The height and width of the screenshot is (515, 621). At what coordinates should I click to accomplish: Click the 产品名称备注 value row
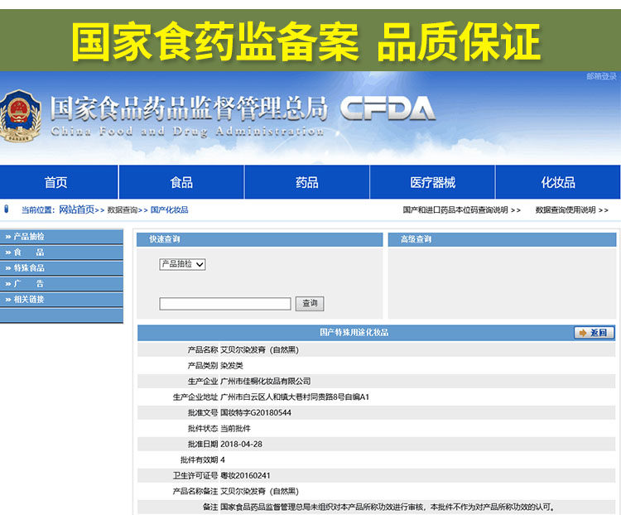tap(259, 491)
